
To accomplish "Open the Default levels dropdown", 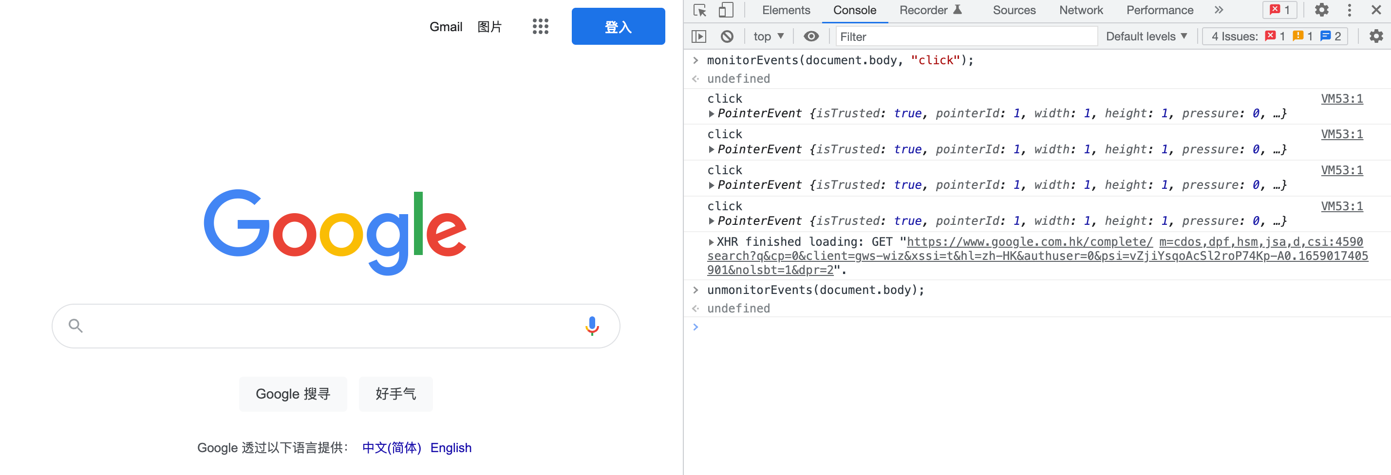I will point(1146,37).
